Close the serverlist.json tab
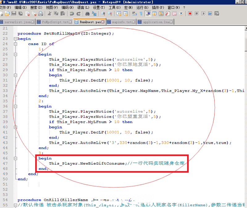This screenshot has width=247, height=208. pos(33,22)
